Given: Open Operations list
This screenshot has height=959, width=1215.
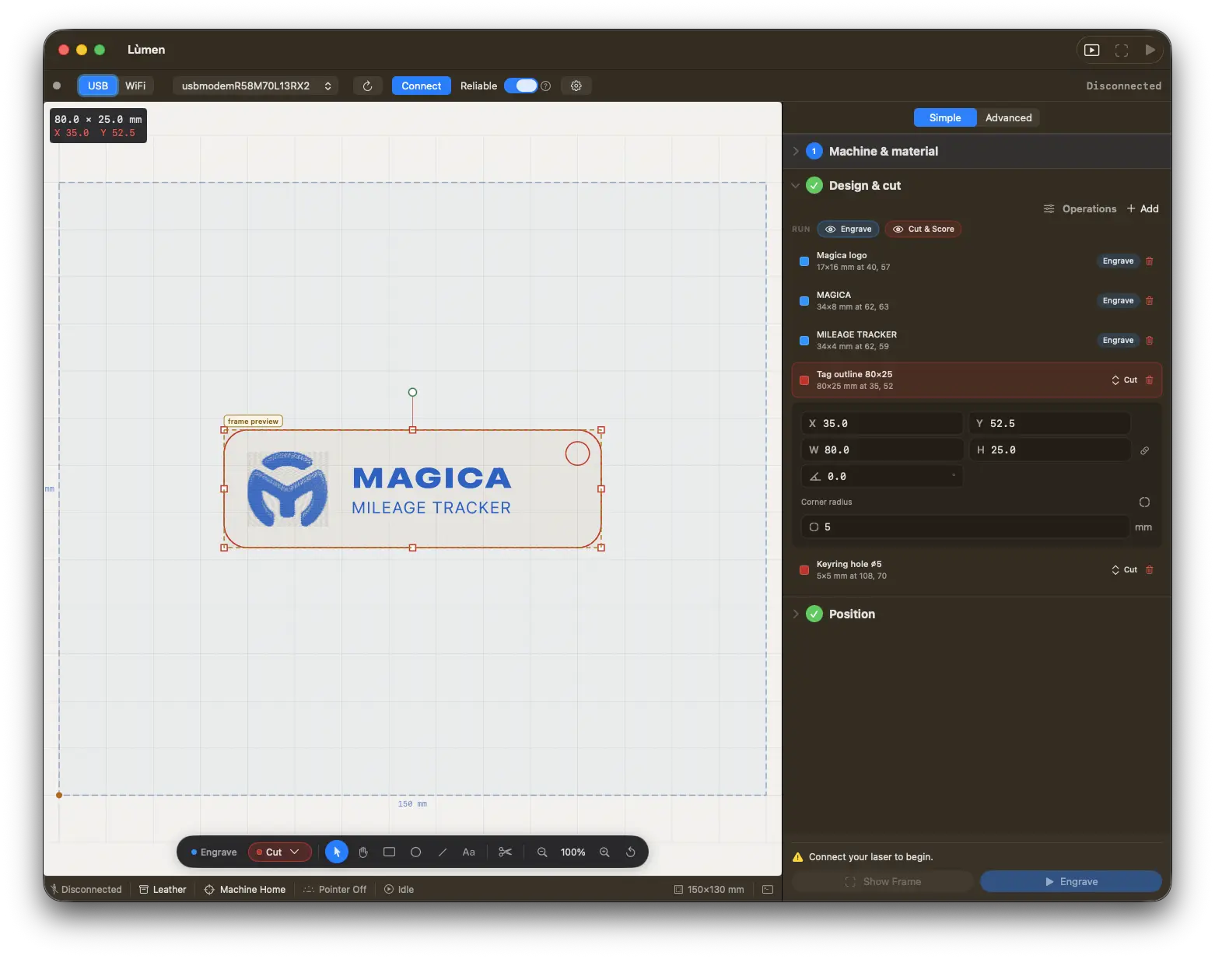Looking at the screenshot, I should [x=1080, y=208].
